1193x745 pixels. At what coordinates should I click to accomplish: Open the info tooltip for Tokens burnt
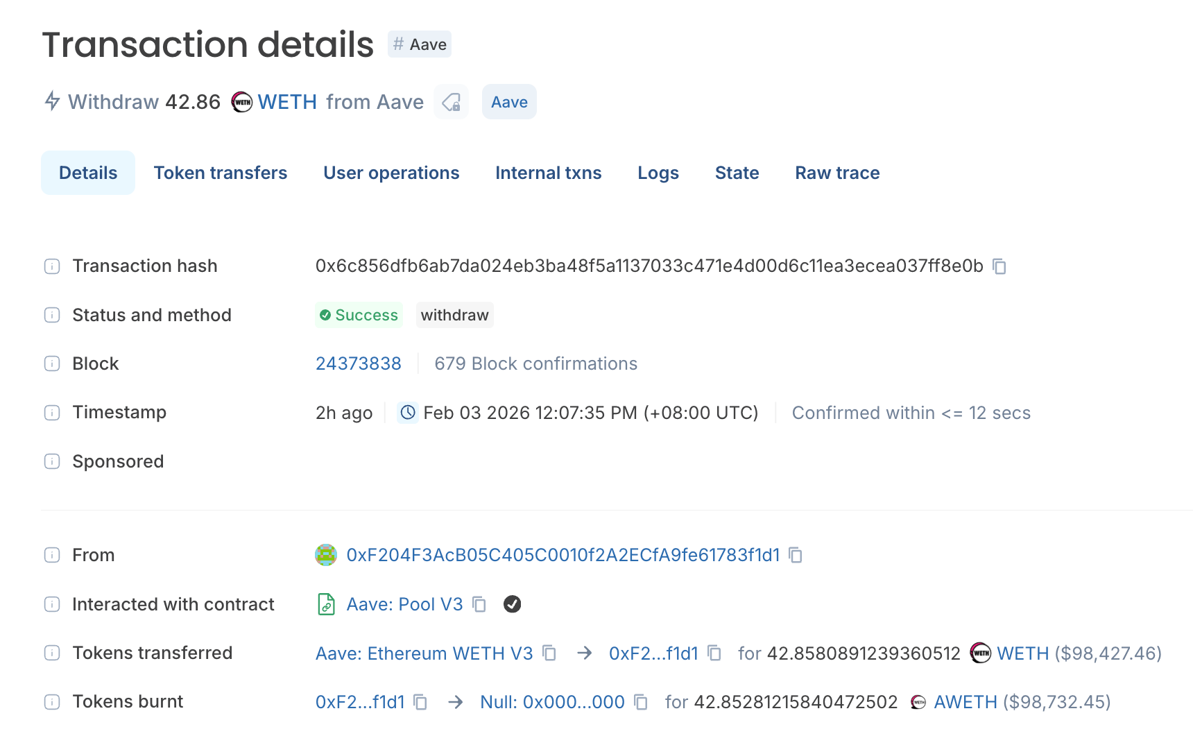point(52,701)
